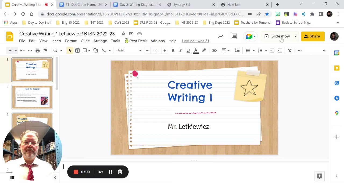Image resolution: width=344 pixels, height=183 pixels.
Task: Collapse the filmstrip with the arrow
Action: [55, 178]
